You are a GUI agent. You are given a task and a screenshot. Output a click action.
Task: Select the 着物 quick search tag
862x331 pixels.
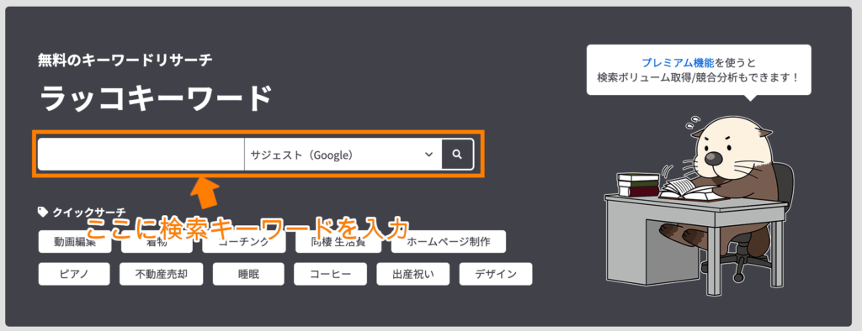(x=157, y=242)
